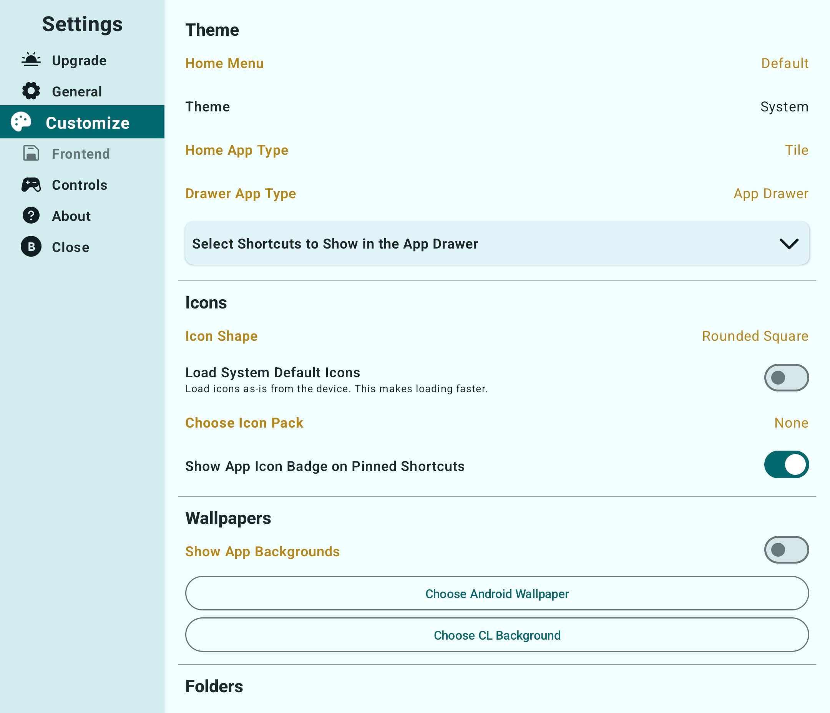830x713 pixels.
Task: Click the About question mark icon
Action: tap(31, 216)
